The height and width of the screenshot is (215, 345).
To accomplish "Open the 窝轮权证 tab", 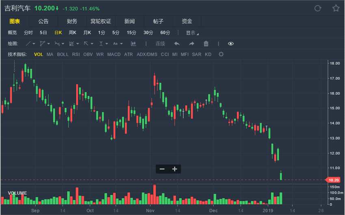I will click(101, 21).
